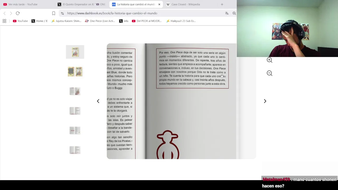Reload the current page
Viewport: 338px width, 190px height.
tap(18, 13)
